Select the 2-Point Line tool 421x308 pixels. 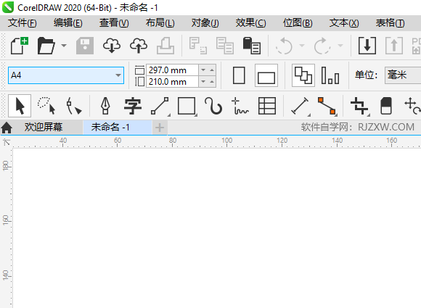[x=160, y=106]
